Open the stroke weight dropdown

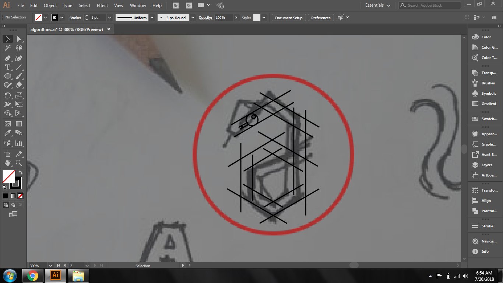pyautogui.click(x=110, y=18)
